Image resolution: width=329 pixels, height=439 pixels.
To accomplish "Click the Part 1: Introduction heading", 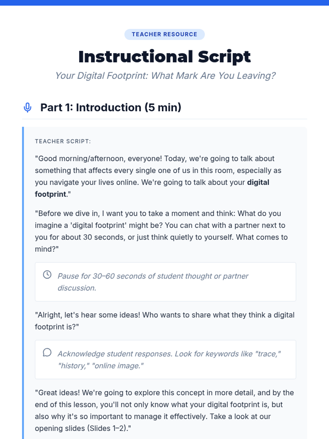I will pos(111,108).
